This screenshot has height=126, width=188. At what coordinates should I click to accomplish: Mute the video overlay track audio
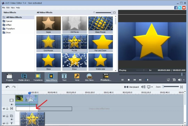(12, 119)
